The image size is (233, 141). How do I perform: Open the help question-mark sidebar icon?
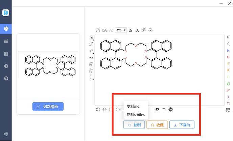pos(6,78)
